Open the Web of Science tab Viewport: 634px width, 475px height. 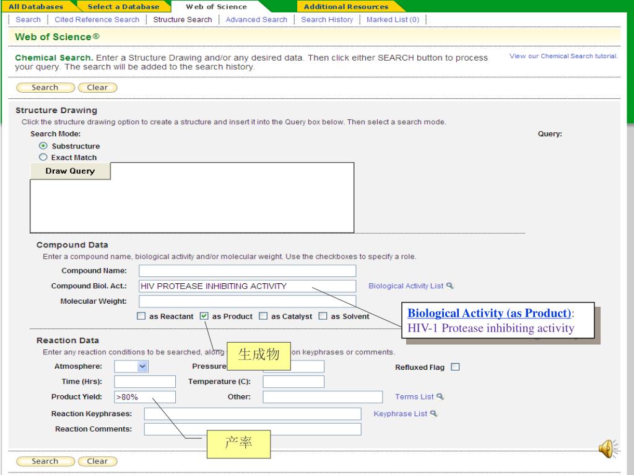(216, 6)
